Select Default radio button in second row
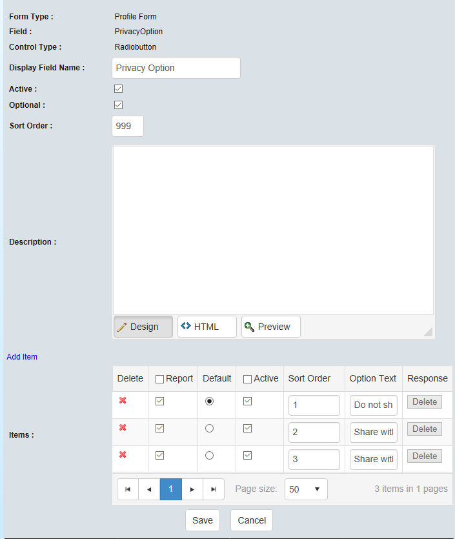This screenshot has width=455, height=539. [209, 428]
